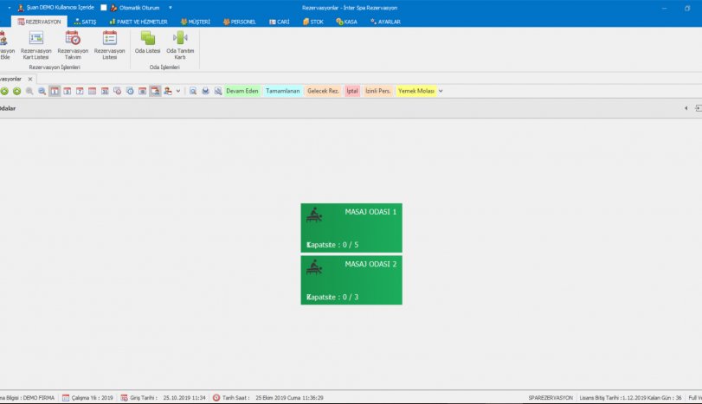Switch to the SATIŞ ribbon tab
702x404 pixels.
tap(84, 22)
